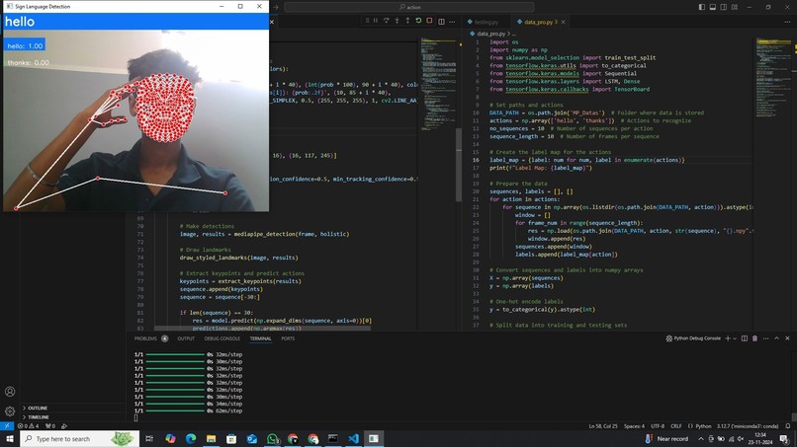Image resolution: width=797 pixels, height=447 pixels.
Task: Open the Windows notification center
Action: (785, 439)
